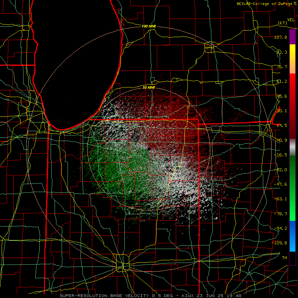Viewport: 298px width, 298px height.
Task: Click the -94.2 legend value
Action: tap(280, 228)
